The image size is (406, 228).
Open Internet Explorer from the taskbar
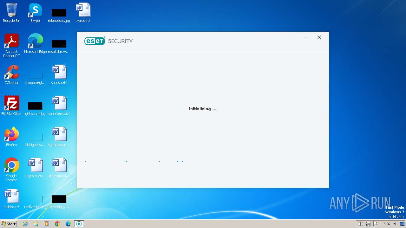click(25, 224)
